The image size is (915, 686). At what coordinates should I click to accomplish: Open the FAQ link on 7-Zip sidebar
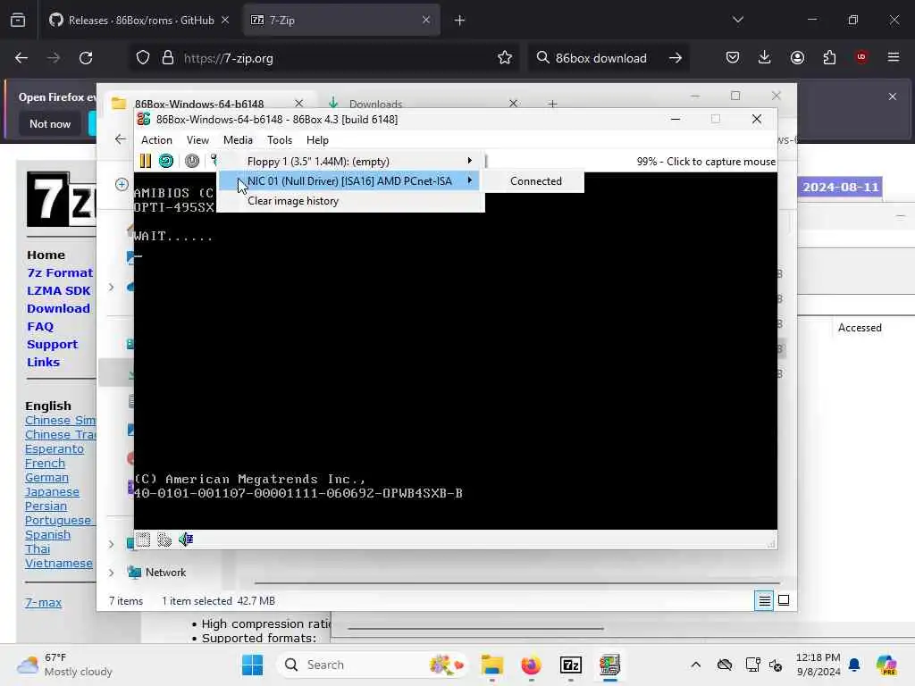[40, 327]
